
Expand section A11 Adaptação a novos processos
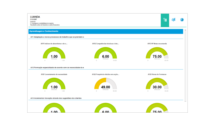57,37
